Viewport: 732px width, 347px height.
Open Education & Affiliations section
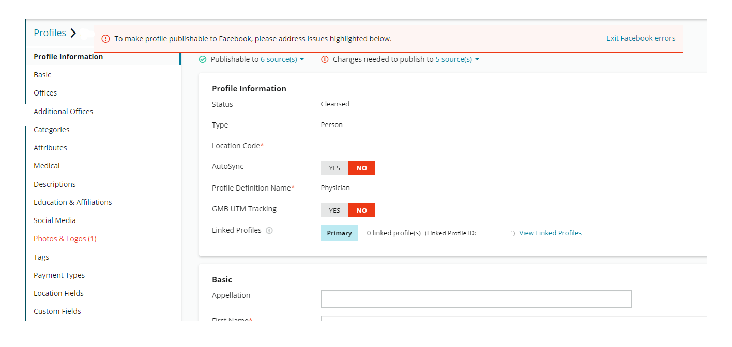coord(73,202)
